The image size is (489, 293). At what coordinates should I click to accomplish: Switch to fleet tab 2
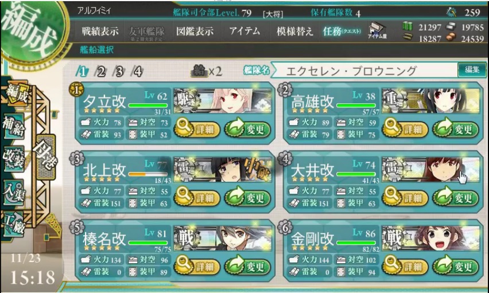pos(101,72)
